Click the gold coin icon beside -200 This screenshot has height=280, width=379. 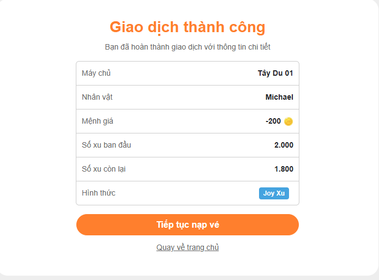click(288, 121)
